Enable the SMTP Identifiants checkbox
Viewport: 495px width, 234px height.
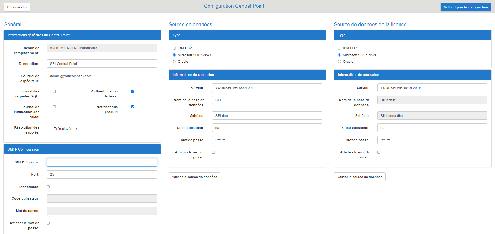(48, 187)
